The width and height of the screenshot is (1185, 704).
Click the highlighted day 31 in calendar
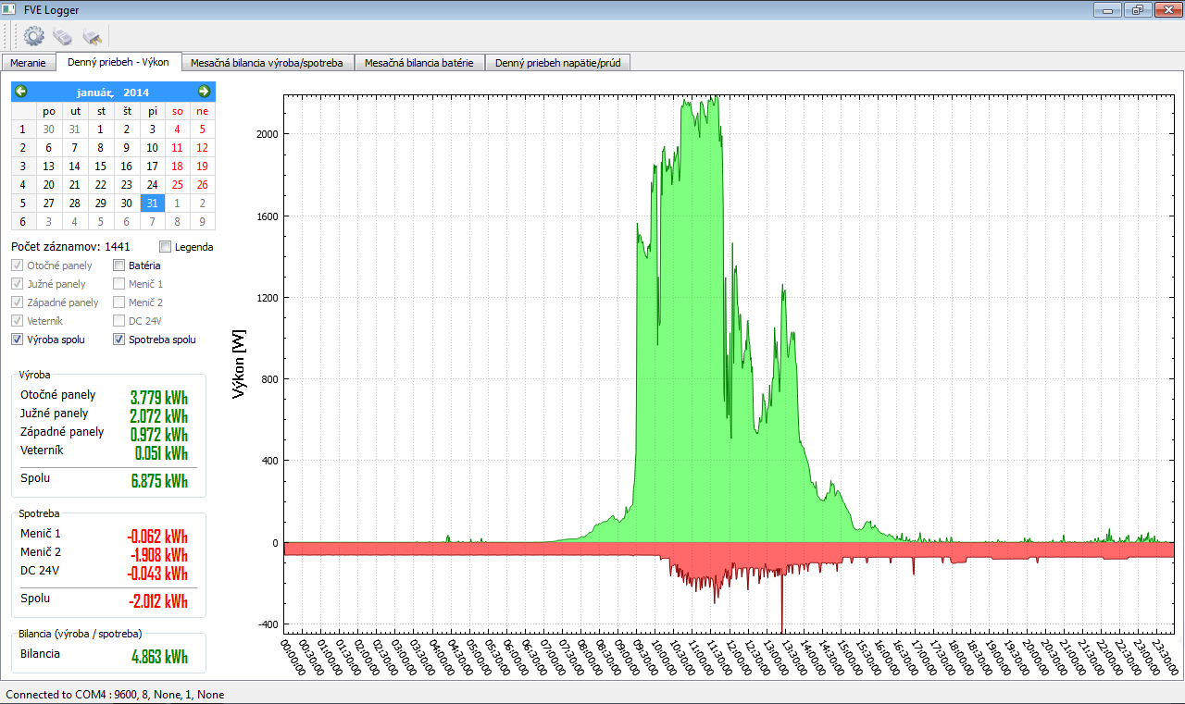pos(153,204)
